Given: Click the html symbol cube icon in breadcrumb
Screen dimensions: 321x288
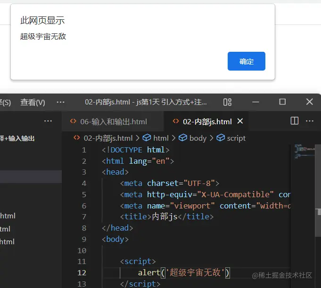Looking at the screenshot, I should click(x=147, y=138).
